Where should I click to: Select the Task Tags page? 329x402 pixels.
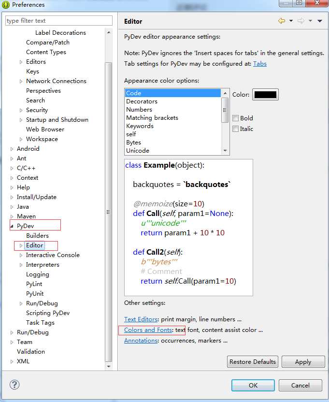point(40,323)
